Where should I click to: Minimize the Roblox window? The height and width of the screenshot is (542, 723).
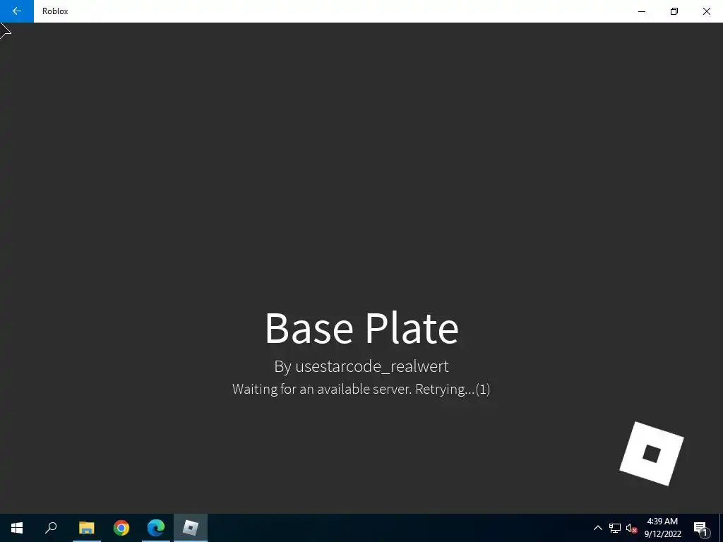click(x=641, y=11)
